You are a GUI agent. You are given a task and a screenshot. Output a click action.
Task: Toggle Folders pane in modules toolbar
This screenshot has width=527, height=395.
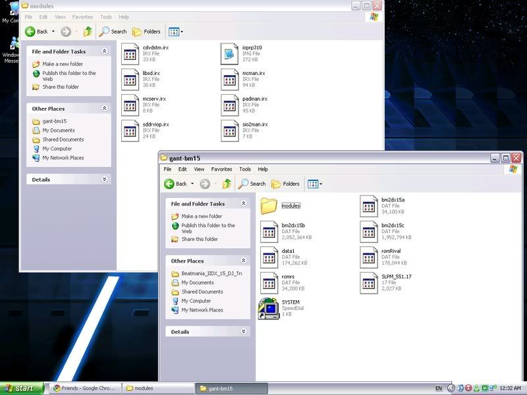[146, 32]
